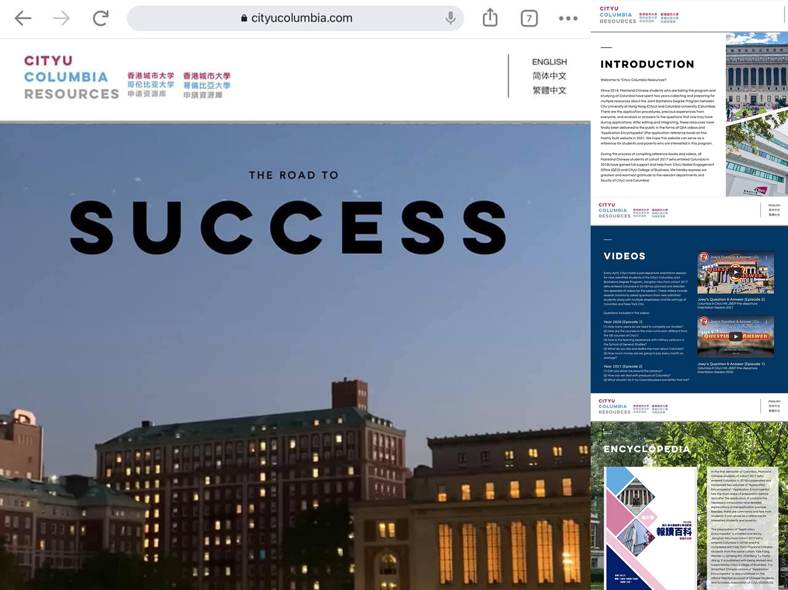This screenshot has height=590, width=788.
Task: Play the Episode 1 video
Action: click(x=735, y=337)
